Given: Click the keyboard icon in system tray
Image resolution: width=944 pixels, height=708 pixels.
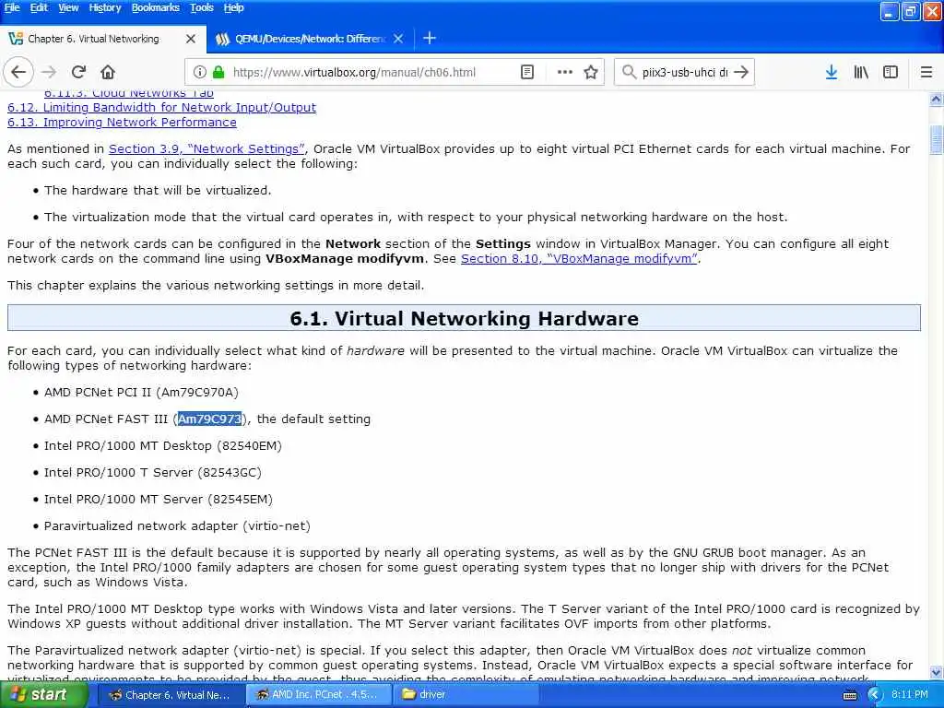Looking at the screenshot, I should tap(849, 695).
